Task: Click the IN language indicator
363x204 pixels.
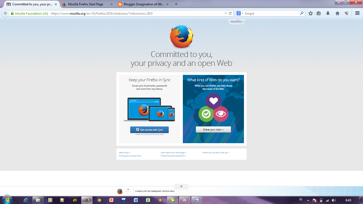Action: coord(301,199)
